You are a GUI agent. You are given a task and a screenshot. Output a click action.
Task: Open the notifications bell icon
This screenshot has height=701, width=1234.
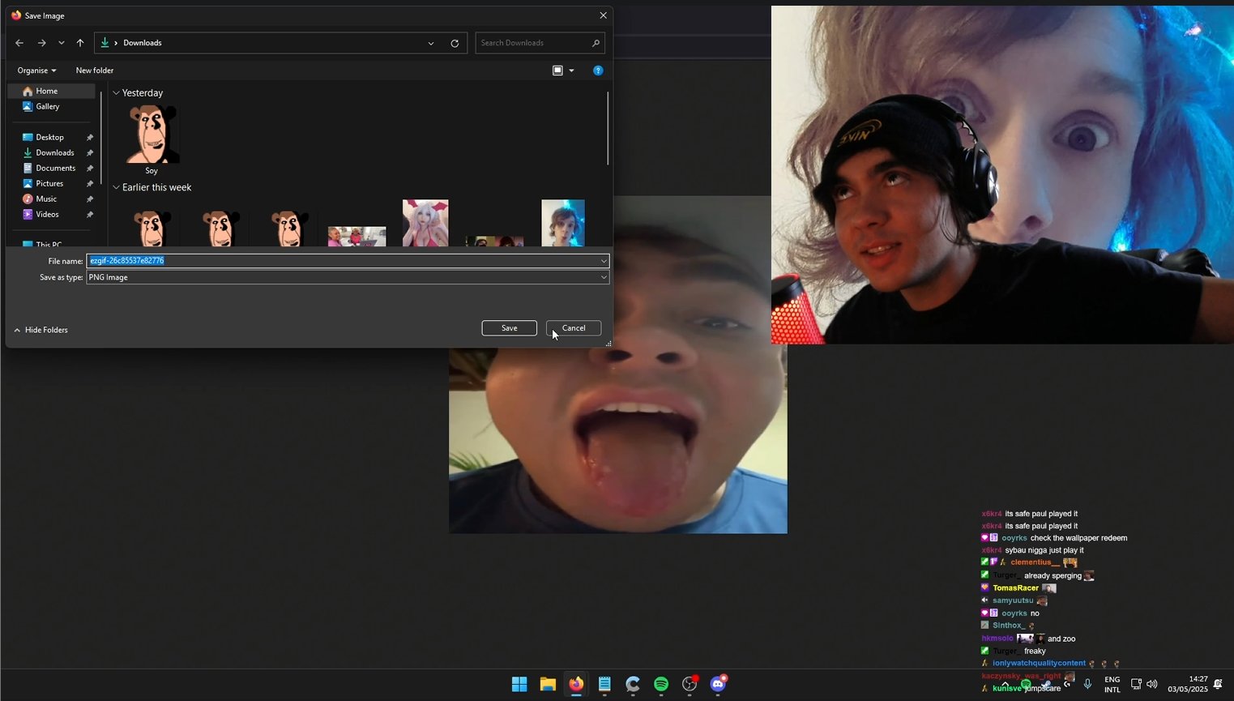(1218, 684)
